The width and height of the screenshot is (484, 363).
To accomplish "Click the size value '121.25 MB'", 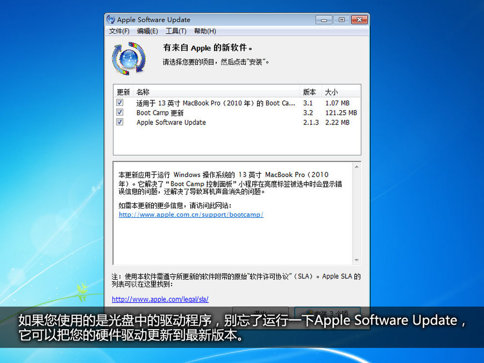I will (x=341, y=113).
